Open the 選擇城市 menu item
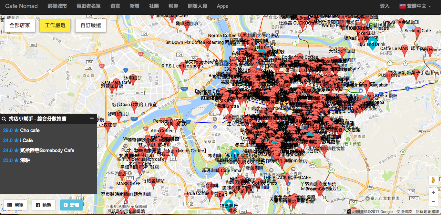Viewport: 441px width, 215px height. pyautogui.click(x=57, y=6)
